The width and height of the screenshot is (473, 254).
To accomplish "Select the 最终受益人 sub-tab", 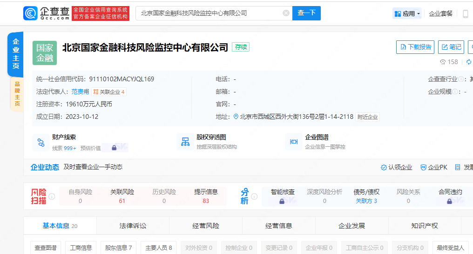I will (x=450, y=247).
